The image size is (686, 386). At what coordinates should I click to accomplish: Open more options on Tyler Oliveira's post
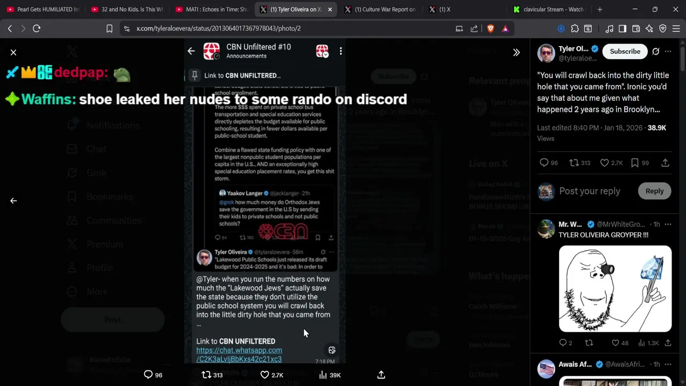pyautogui.click(x=668, y=51)
